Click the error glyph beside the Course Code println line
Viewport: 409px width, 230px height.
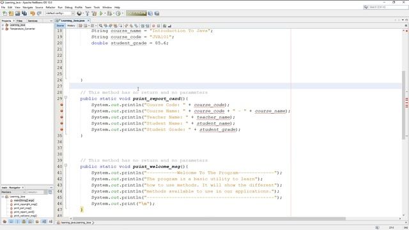tap(62, 105)
